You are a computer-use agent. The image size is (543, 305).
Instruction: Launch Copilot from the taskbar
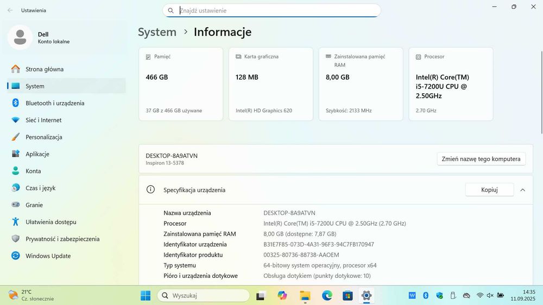coord(282,296)
